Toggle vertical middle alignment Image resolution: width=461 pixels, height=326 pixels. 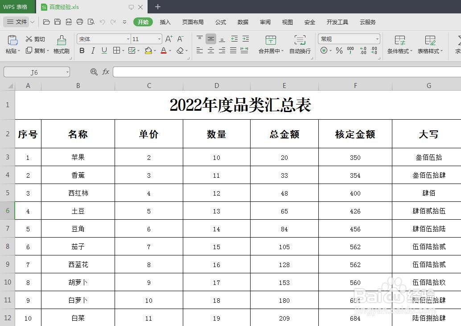tap(211, 38)
